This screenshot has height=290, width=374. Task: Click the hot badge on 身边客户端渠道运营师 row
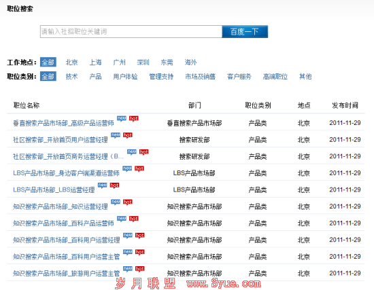coord(139,168)
